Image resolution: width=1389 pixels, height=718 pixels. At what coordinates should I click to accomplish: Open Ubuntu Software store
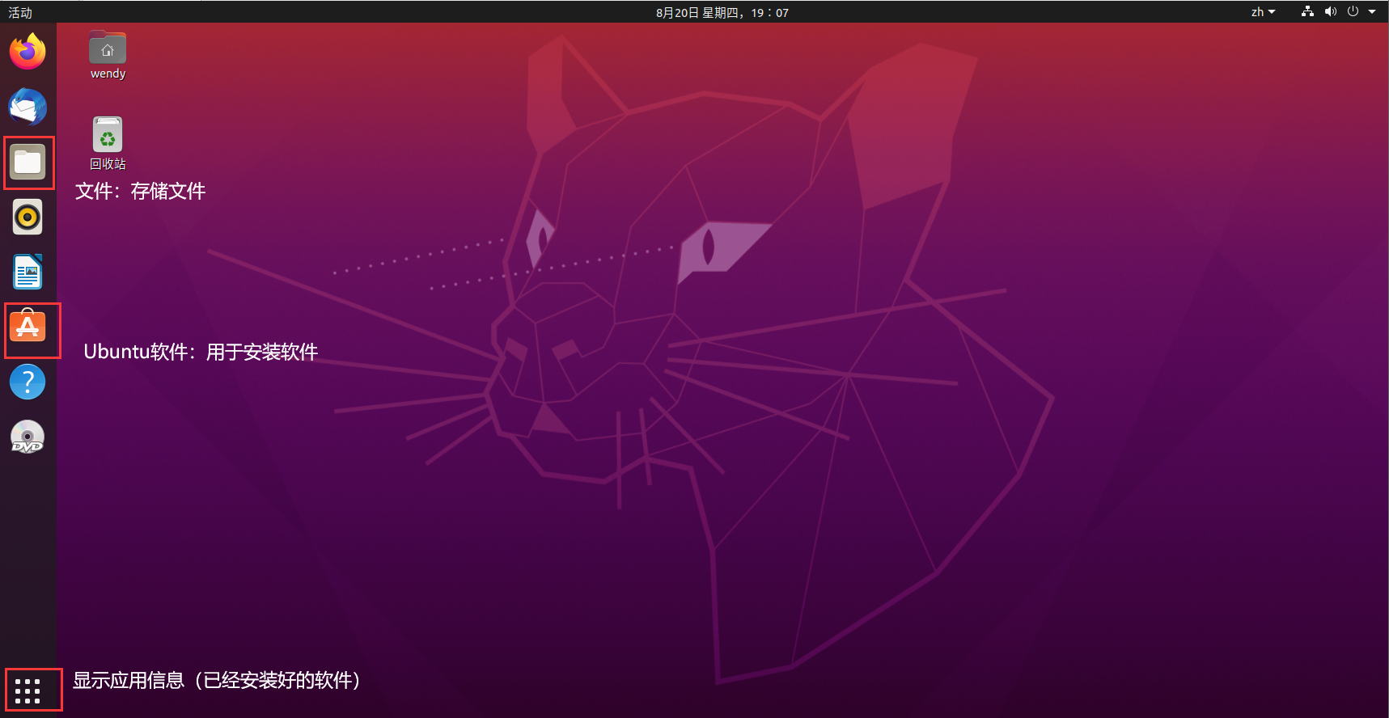pos(28,327)
